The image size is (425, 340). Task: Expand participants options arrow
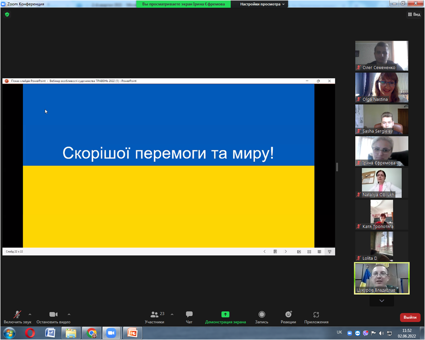click(172, 314)
